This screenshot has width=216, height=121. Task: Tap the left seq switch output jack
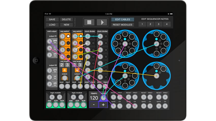coord(65,78)
